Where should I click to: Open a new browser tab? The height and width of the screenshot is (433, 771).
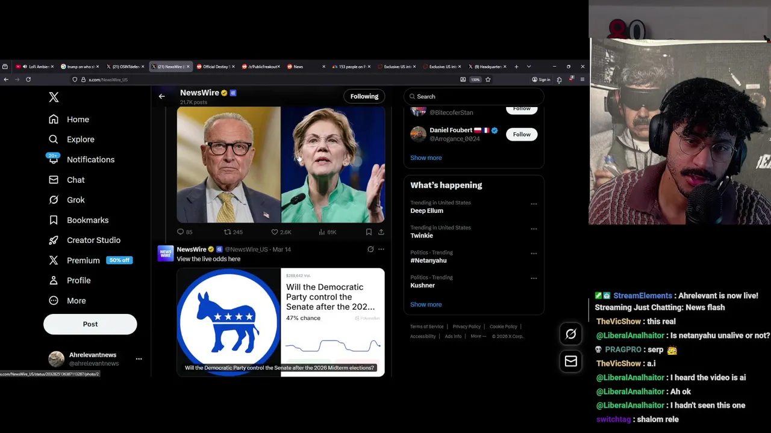[x=516, y=67]
